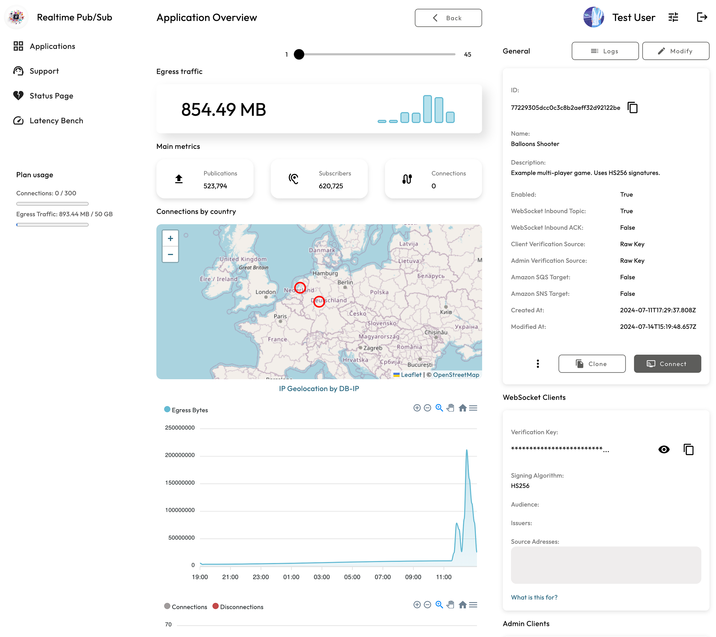Reset zoom on Egress Bytes chart

coord(462,408)
